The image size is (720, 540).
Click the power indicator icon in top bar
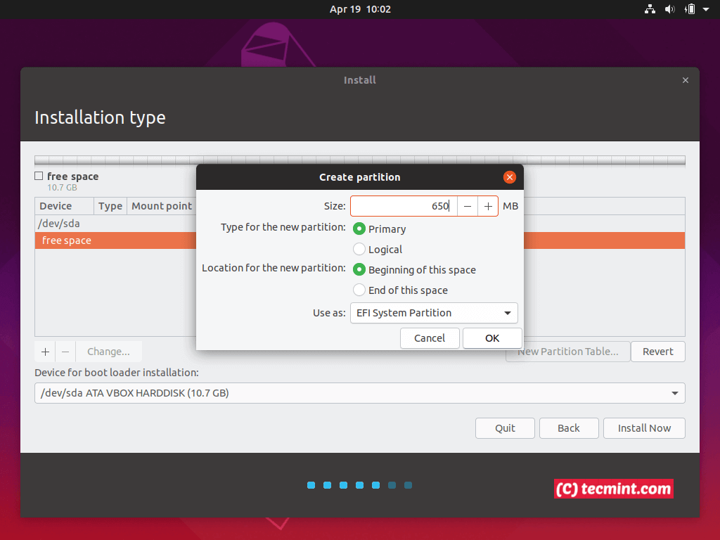(690, 9)
